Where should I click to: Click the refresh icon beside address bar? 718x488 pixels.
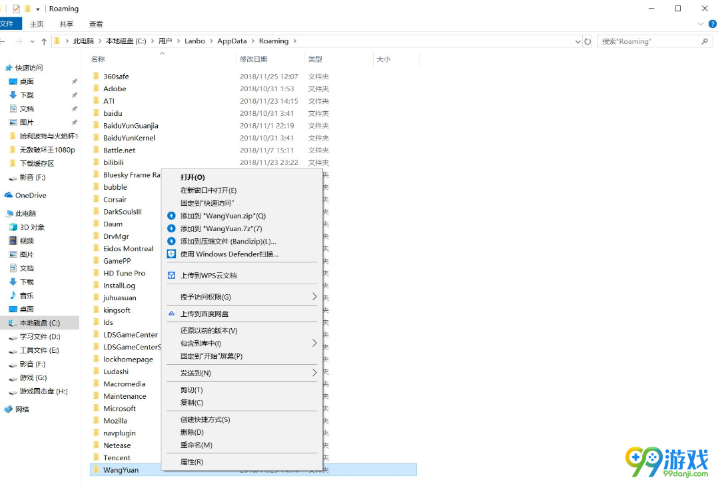point(587,41)
